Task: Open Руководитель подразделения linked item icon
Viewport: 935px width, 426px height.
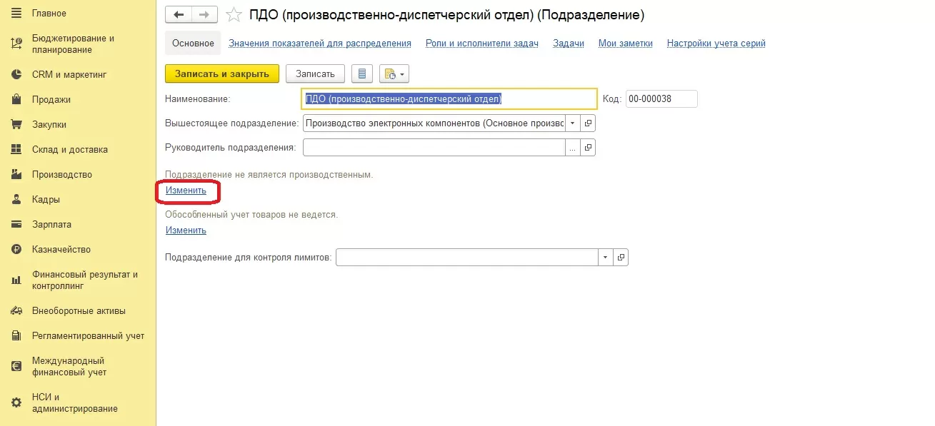Action: 589,148
